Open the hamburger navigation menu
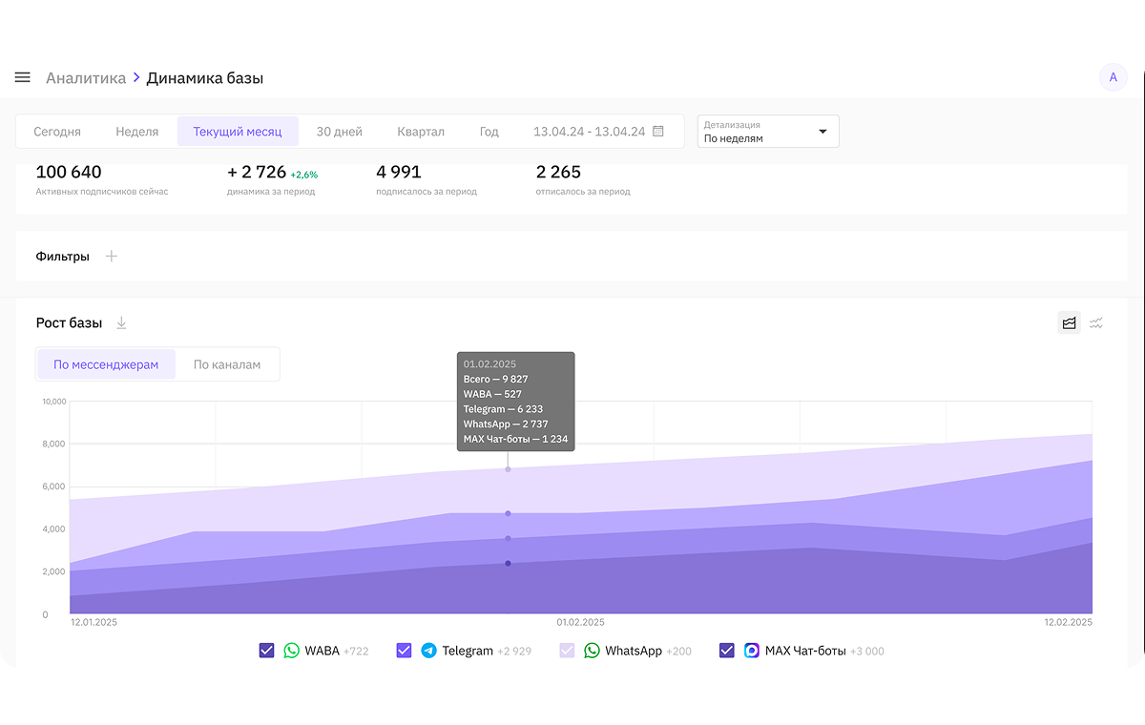 [23, 77]
